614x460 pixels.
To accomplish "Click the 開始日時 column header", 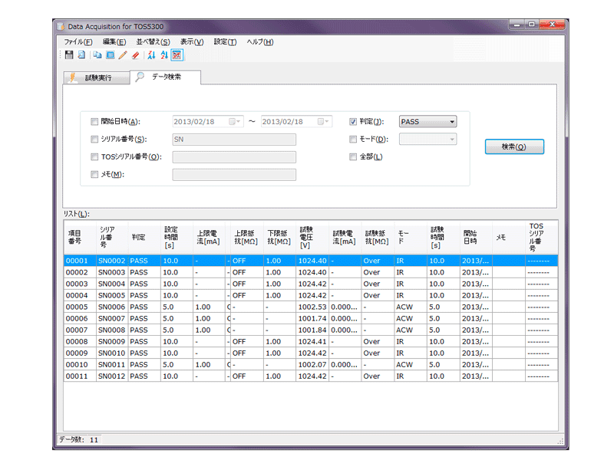I will coord(476,237).
